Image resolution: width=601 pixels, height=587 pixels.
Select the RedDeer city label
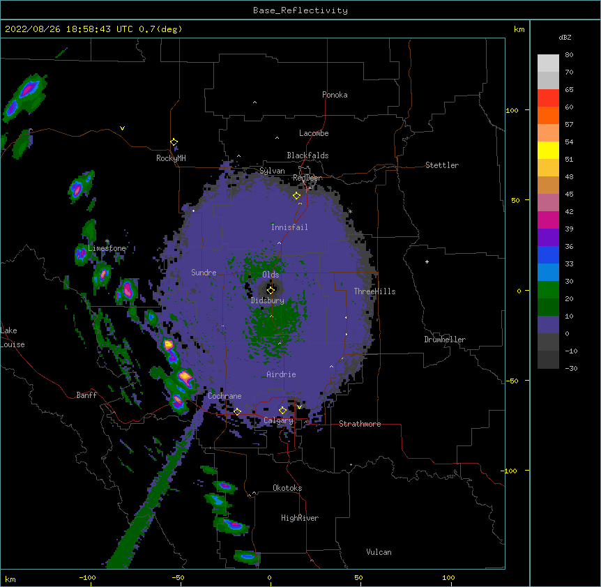tap(307, 178)
